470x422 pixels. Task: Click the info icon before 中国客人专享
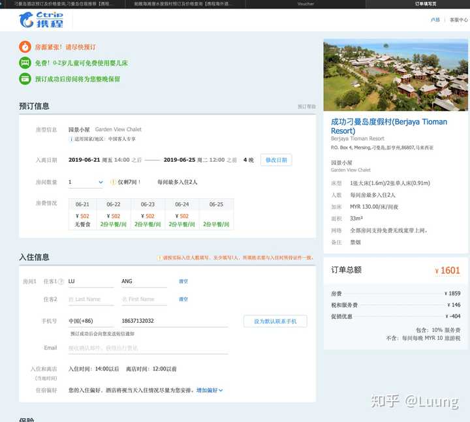(71, 139)
